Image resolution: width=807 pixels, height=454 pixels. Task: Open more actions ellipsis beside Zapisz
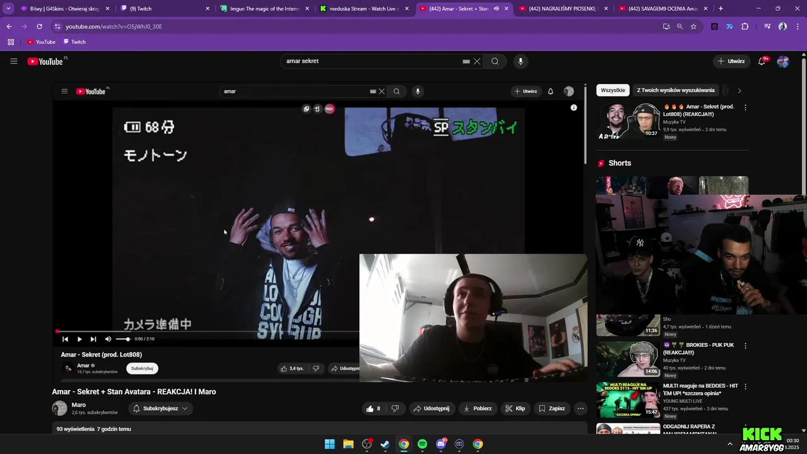[x=581, y=409]
